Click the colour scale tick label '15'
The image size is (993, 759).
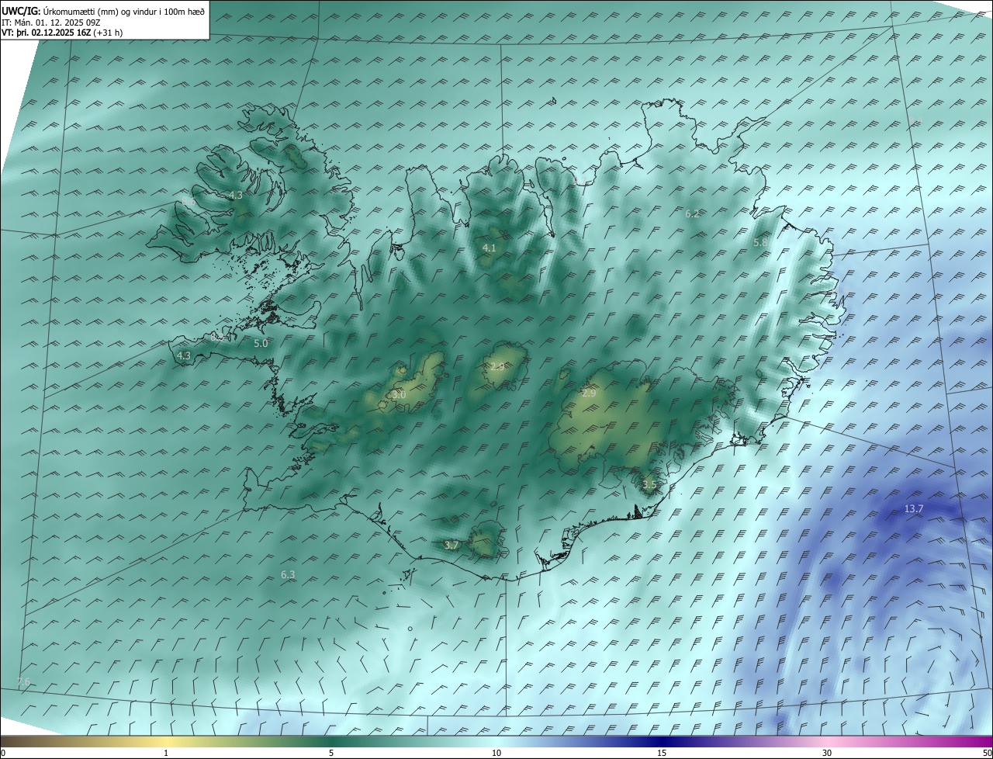pos(662,753)
